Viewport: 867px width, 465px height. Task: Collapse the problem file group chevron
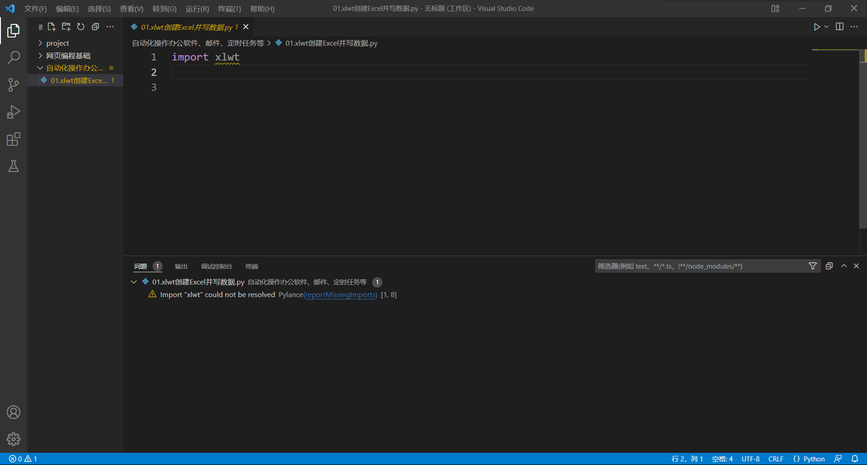[134, 282]
